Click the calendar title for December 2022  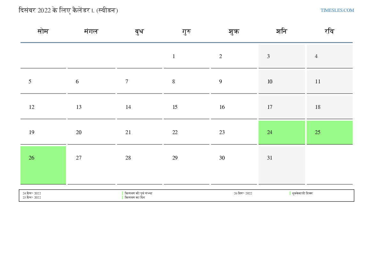point(68,10)
